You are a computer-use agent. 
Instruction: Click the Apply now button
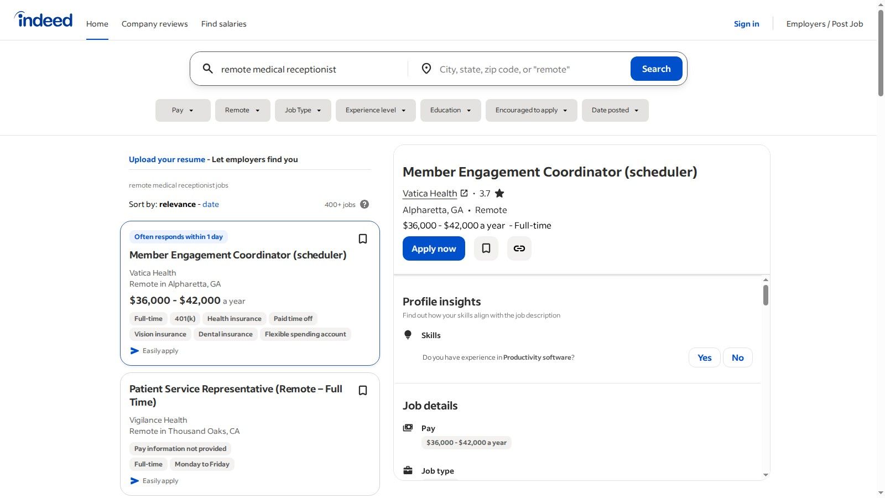coord(433,248)
